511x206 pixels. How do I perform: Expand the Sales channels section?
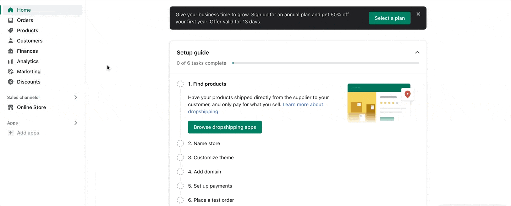coord(76,97)
